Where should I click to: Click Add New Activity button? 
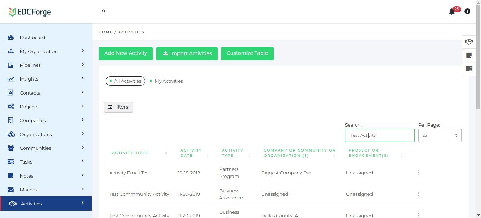126,53
